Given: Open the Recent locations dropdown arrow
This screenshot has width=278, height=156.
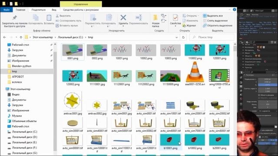Looking at the screenshot, I should tap(17, 37).
